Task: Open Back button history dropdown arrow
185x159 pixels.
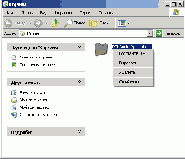Action: [x=30, y=23]
